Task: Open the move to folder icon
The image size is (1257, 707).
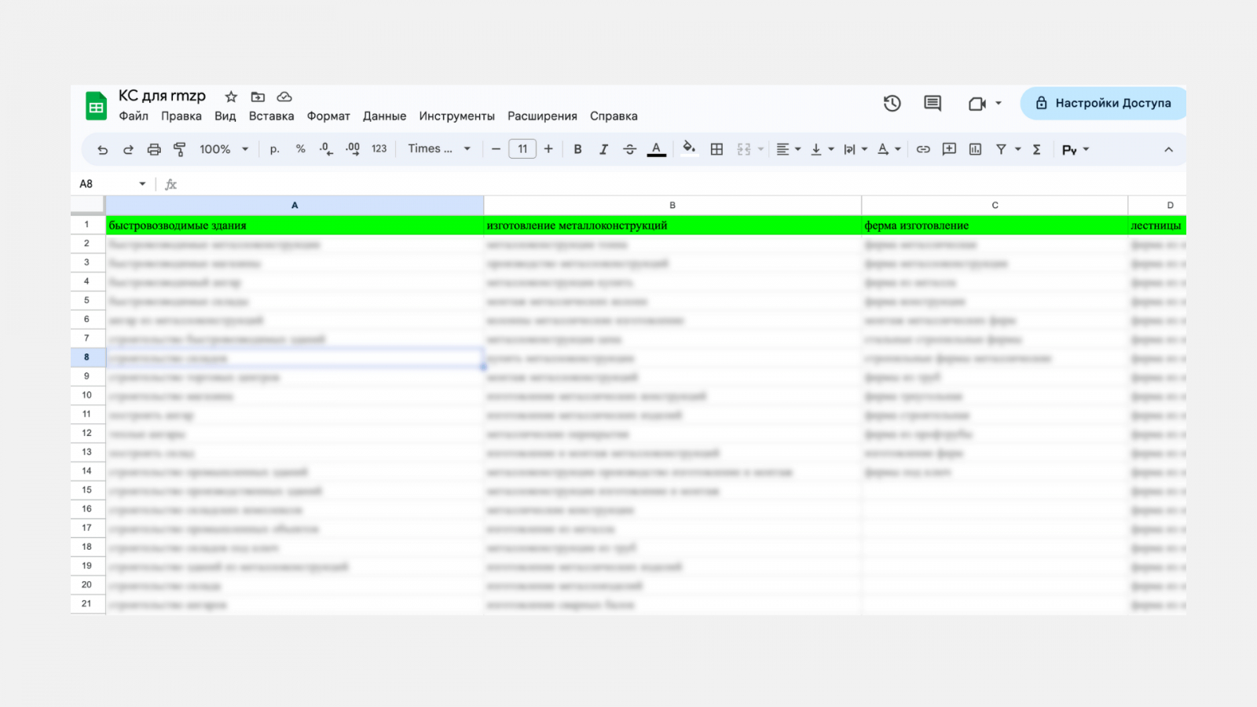Action: pos(258,97)
